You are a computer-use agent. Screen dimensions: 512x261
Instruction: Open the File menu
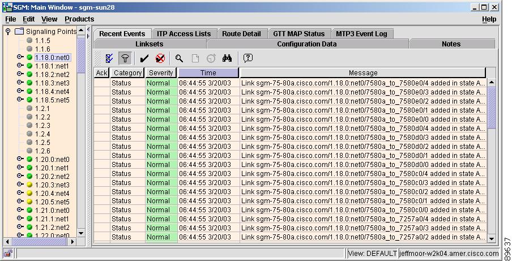coord(10,19)
